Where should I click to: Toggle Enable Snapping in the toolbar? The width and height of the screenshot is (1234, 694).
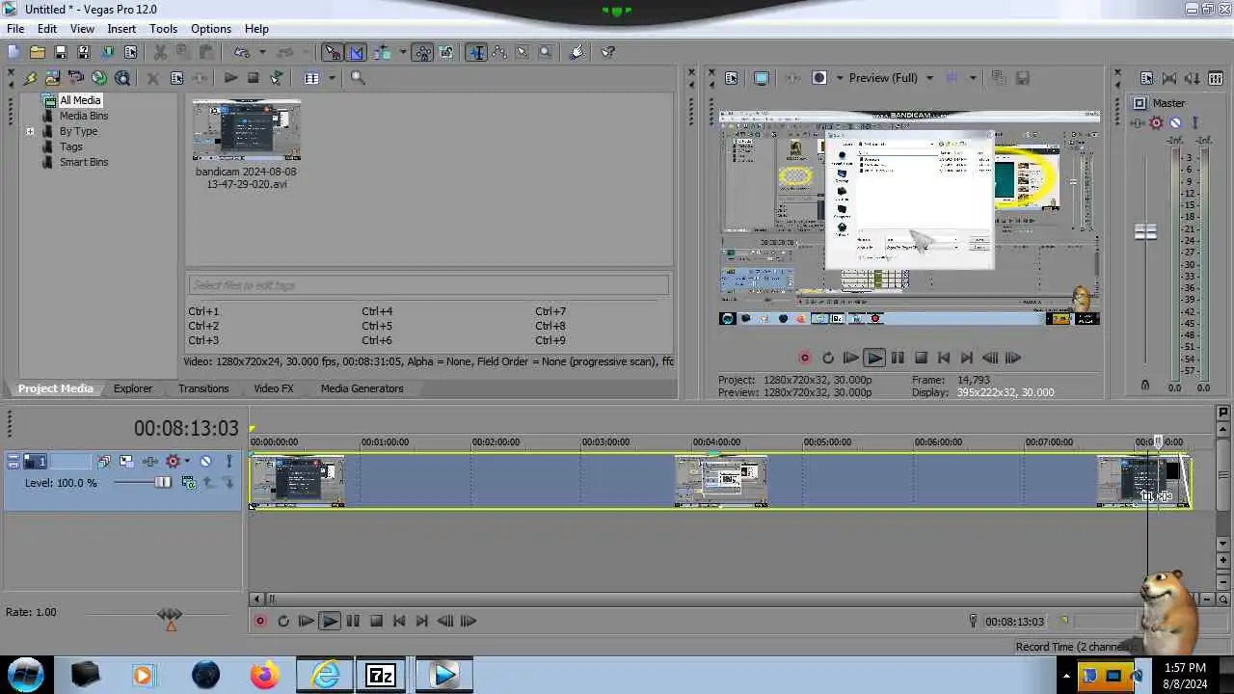pos(332,52)
